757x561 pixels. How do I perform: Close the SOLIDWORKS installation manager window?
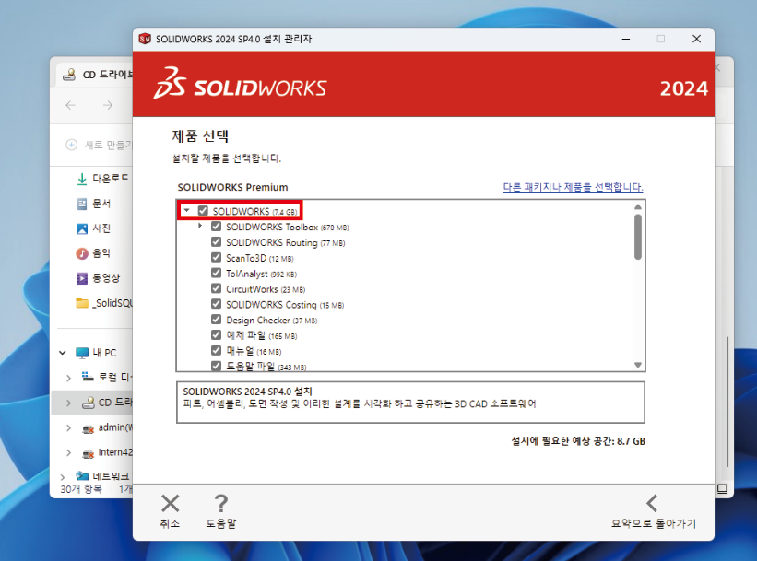pyautogui.click(x=696, y=39)
